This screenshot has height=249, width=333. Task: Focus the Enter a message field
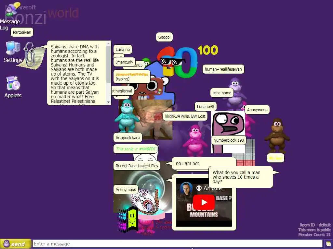(178, 244)
